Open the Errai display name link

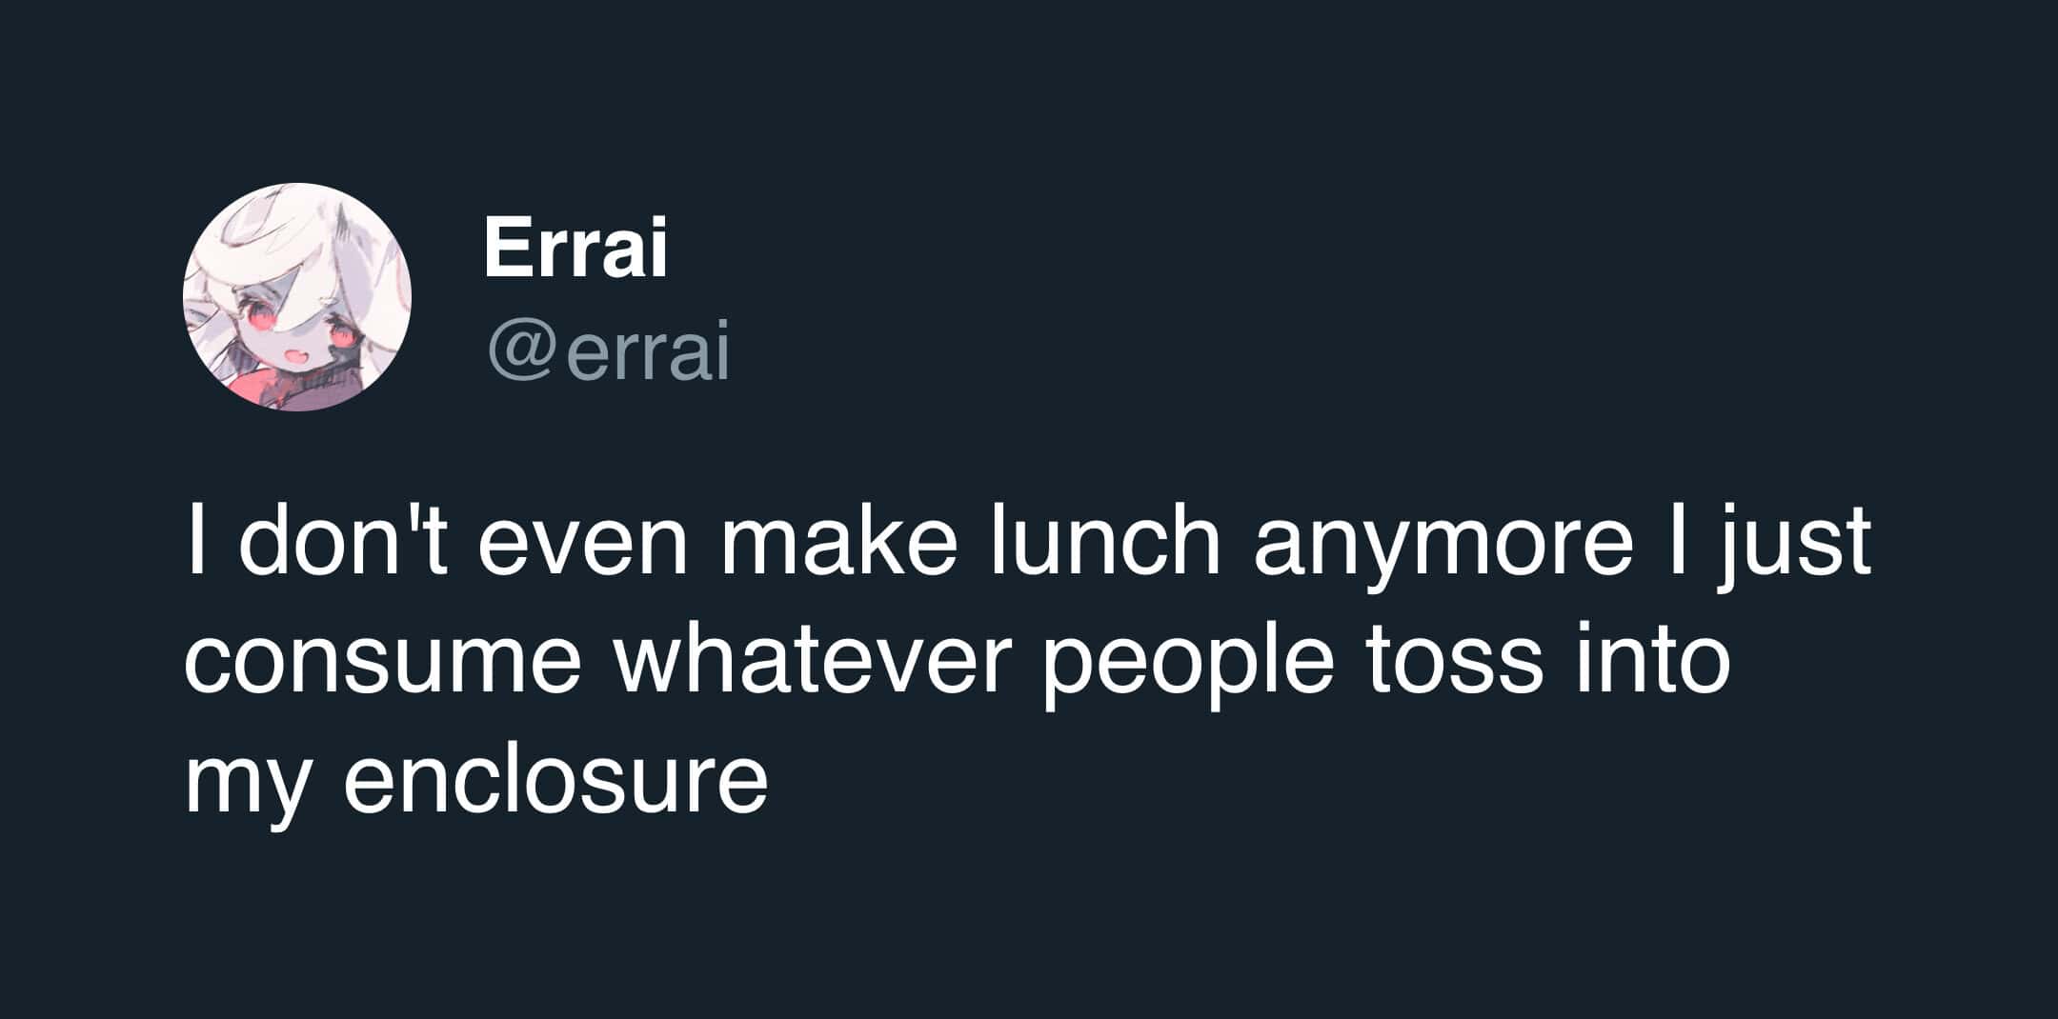pyautogui.click(x=575, y=248)
